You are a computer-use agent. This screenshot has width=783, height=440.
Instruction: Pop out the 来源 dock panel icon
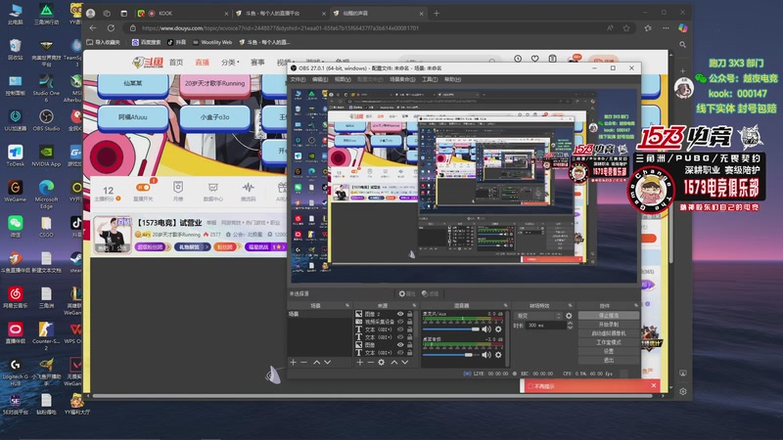click(x=414, y=305)
